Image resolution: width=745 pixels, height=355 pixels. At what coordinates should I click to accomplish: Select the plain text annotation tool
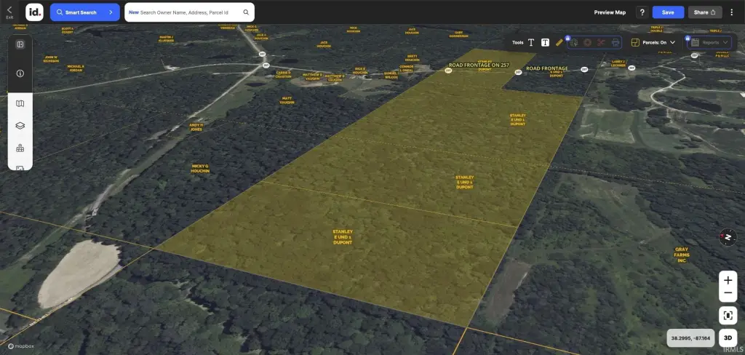click(531, 42)
